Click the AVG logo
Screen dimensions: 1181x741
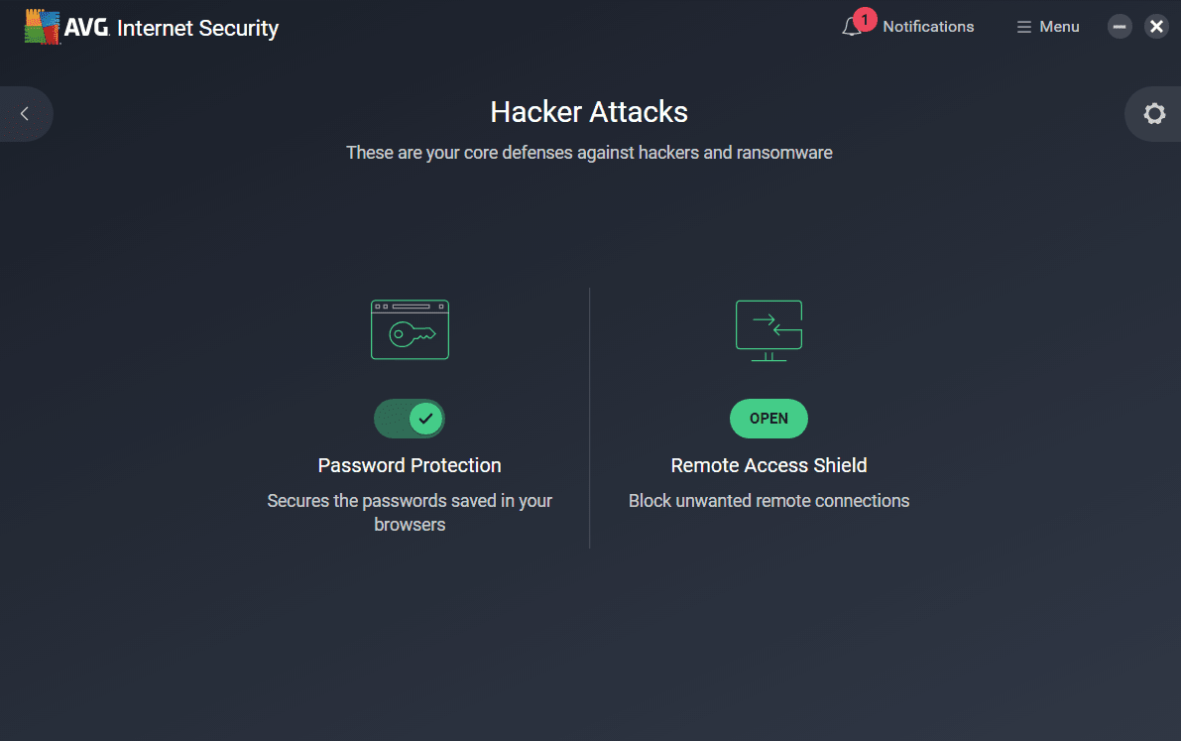(x=42, y=26)
